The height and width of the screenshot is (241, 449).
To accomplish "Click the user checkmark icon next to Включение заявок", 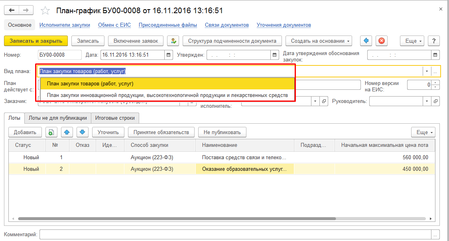I will click(173, 41).
